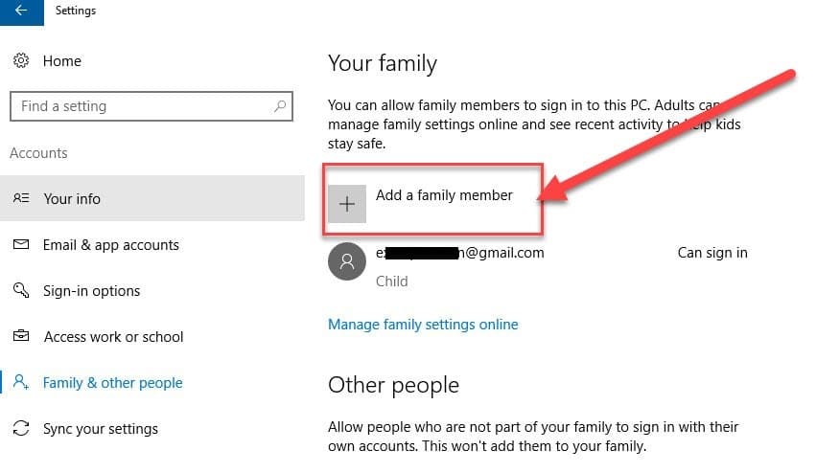Click the back arrow in title bar
The height and width of the screenshot is (473, 816).
(21, 11)
